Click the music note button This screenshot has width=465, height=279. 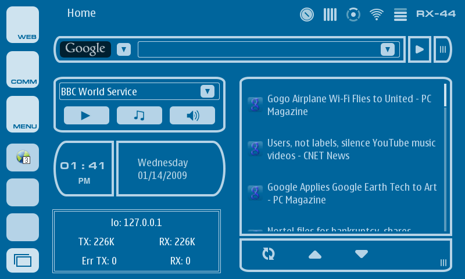pos(139,116)
